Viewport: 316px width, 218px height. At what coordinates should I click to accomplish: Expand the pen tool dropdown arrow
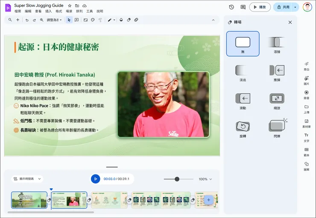(x=114, y=20)
